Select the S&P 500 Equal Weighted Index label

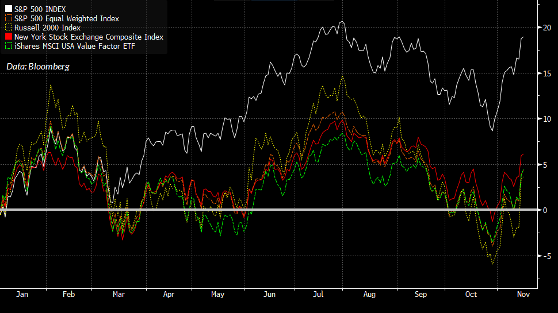tap(66, 19)
